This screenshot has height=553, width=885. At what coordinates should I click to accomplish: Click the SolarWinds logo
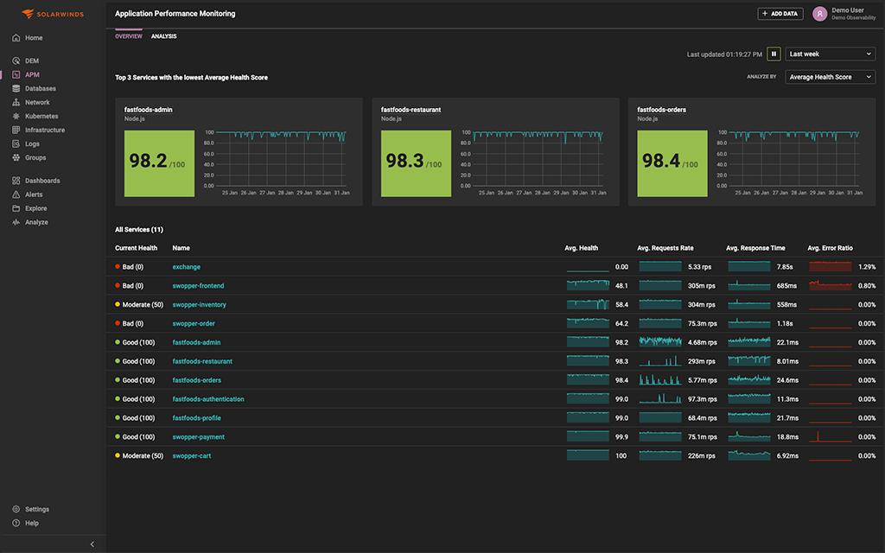coord(54,13)
